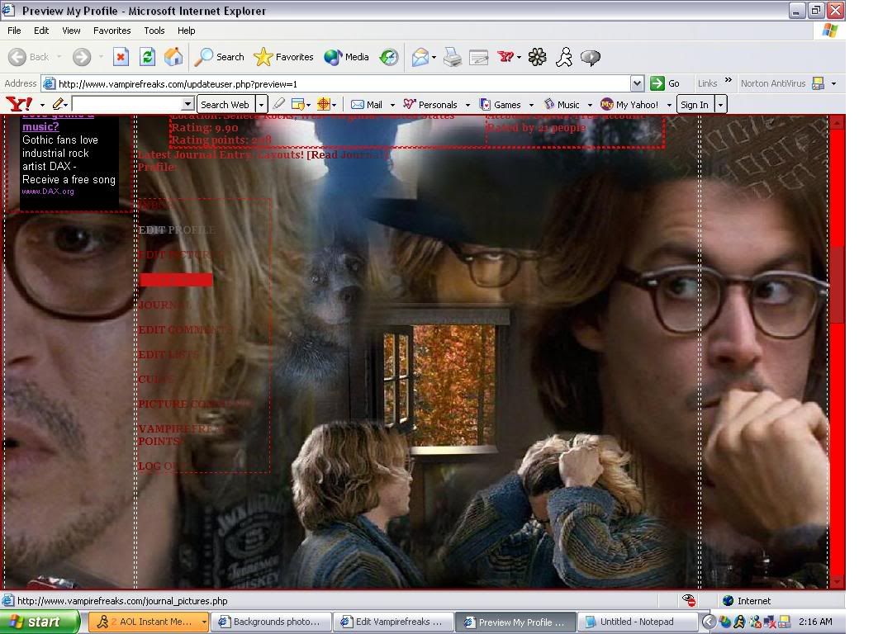Click the ICQ flower icon

click(x=537, y=56)
